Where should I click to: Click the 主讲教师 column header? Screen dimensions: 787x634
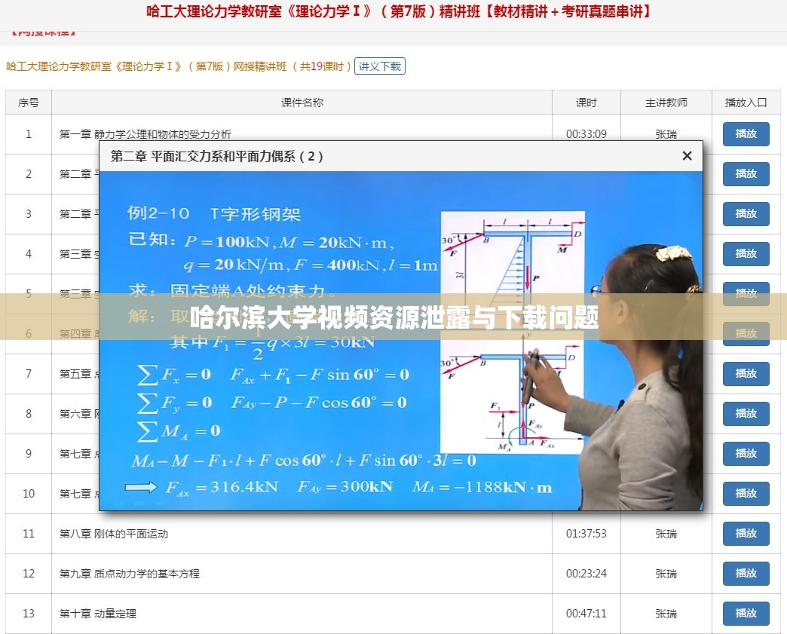[x=666, y=103]
